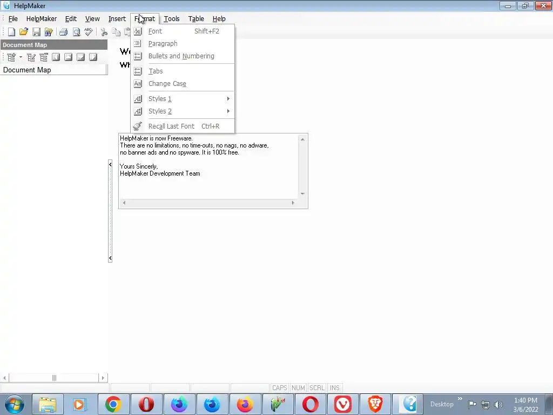This screenshot has height=415, width=553.
Task: Click the move left arrow button in Document Map
Action: pos(56,57)
